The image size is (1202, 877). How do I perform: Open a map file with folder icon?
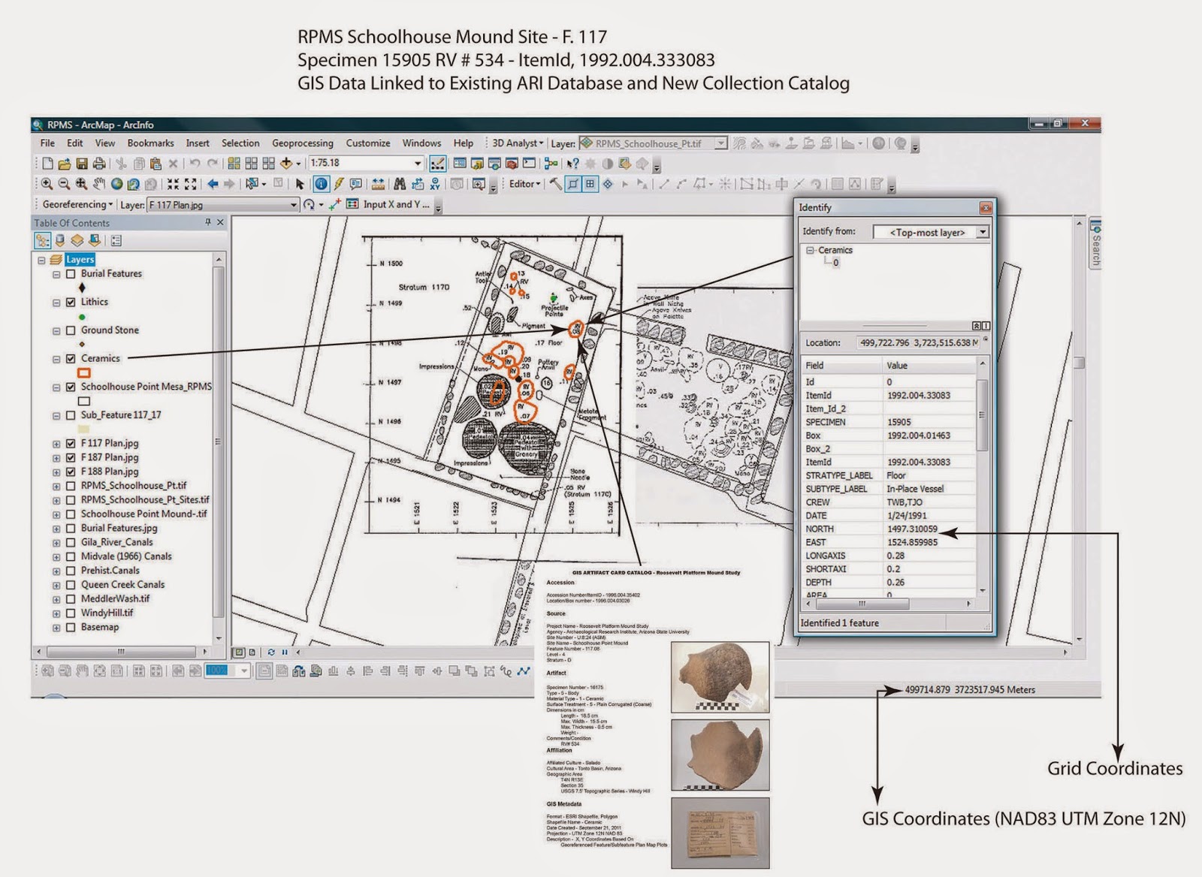tap(65, 164)
